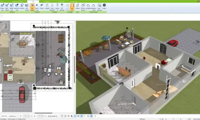
Task: Click the horizontal scrollbar under 2D plan
Action: click(43, 113)
